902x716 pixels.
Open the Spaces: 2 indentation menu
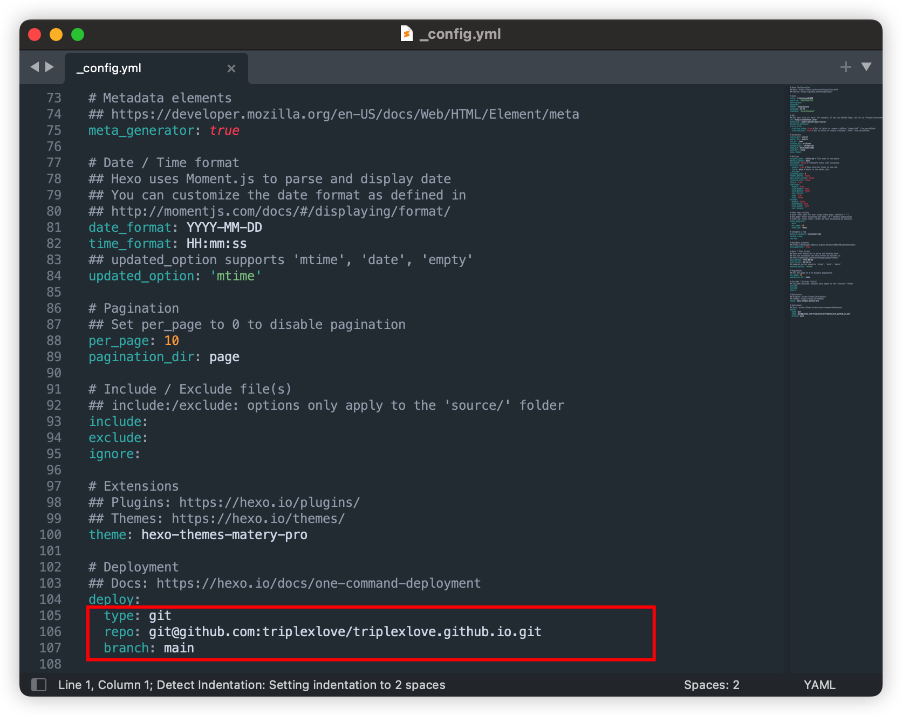[712, 685]
